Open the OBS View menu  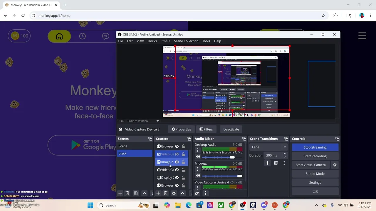(140, 41)
